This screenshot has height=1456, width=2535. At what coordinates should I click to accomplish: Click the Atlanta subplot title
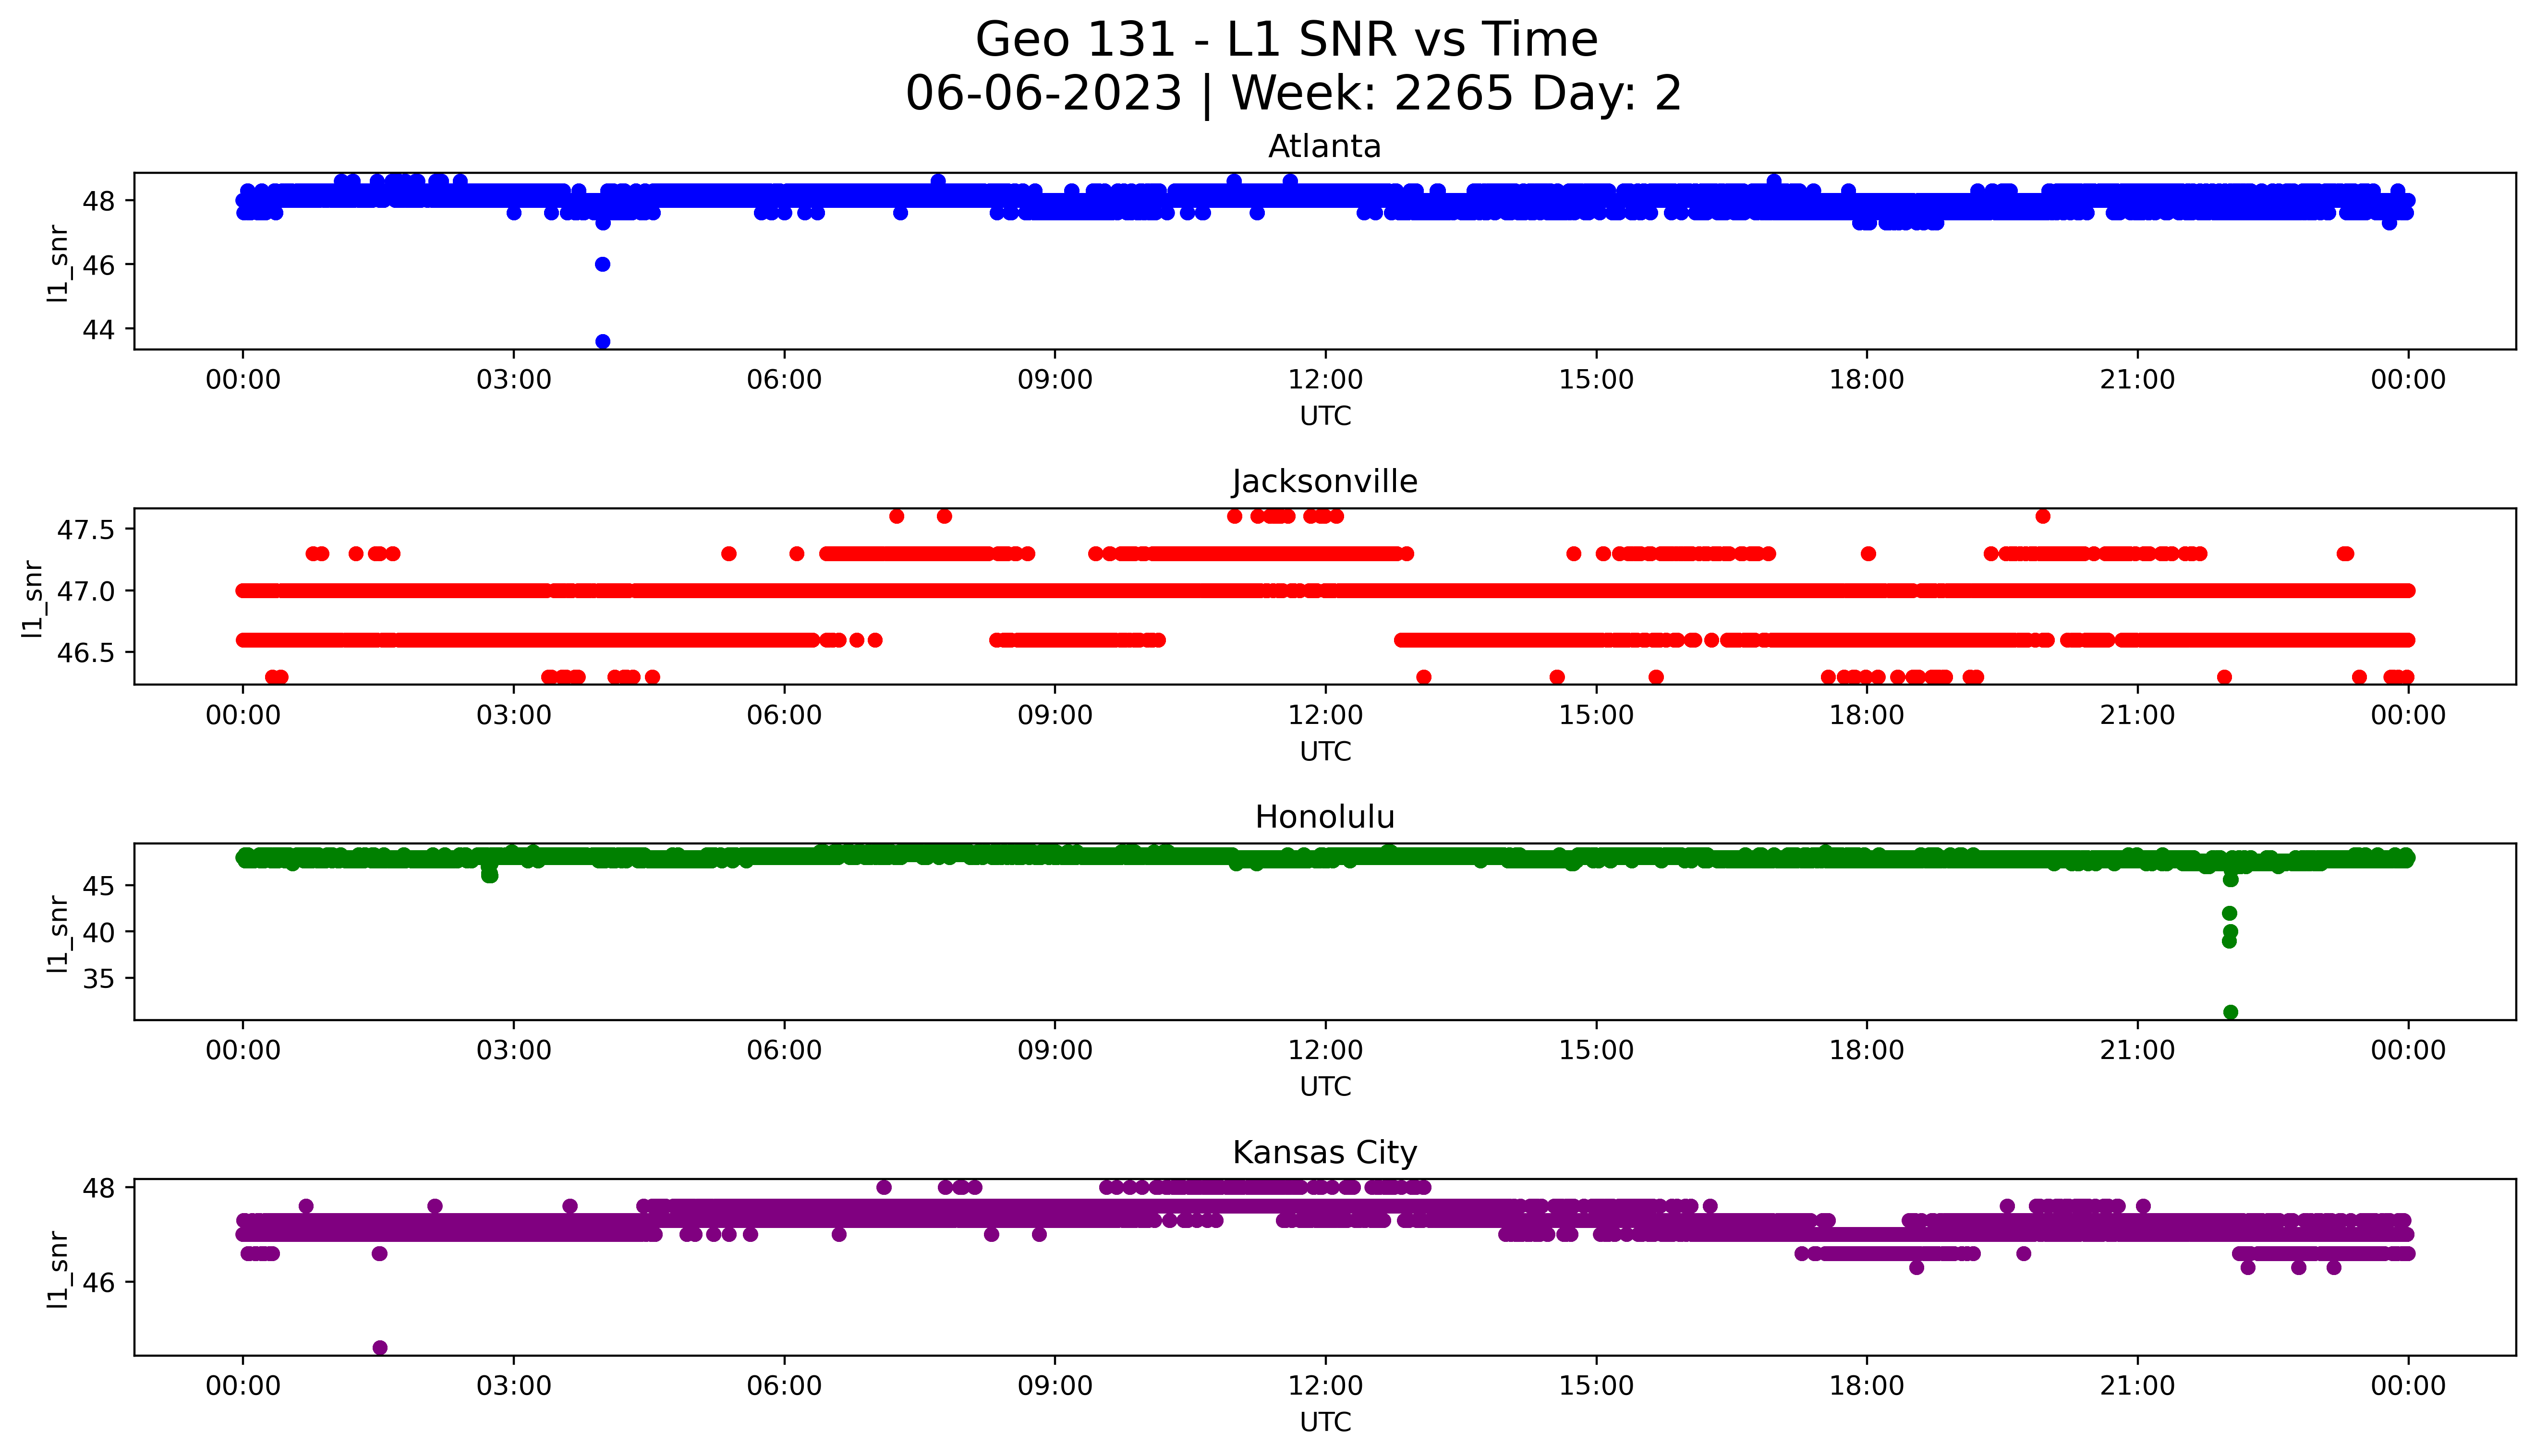click(1324, 147)
